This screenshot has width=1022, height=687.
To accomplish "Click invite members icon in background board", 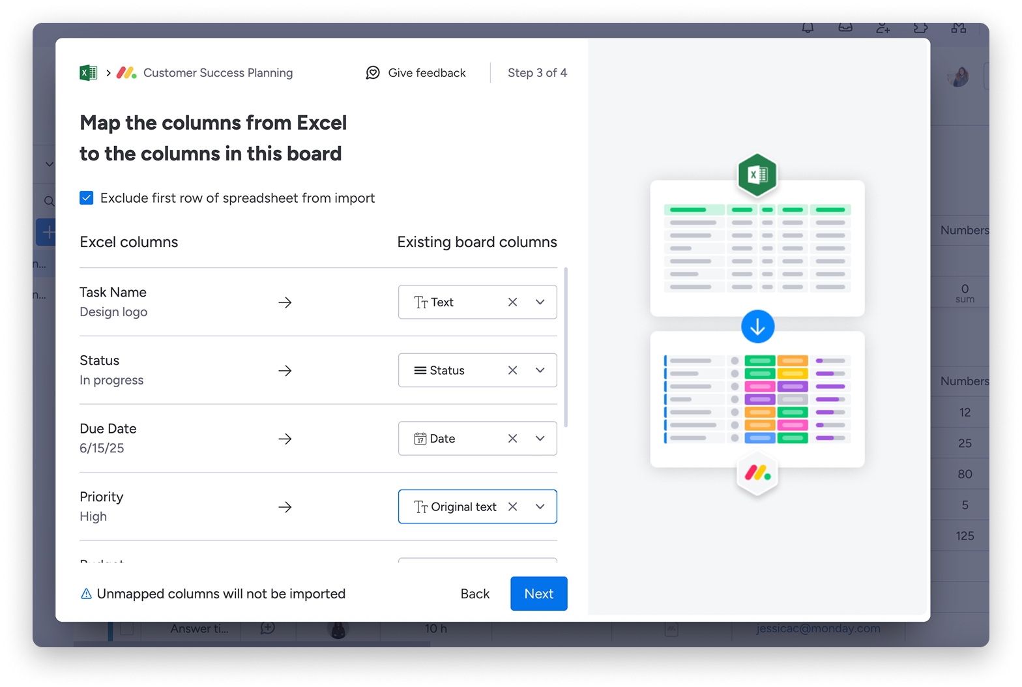I will pyautogui.click(x=883, y=27).
